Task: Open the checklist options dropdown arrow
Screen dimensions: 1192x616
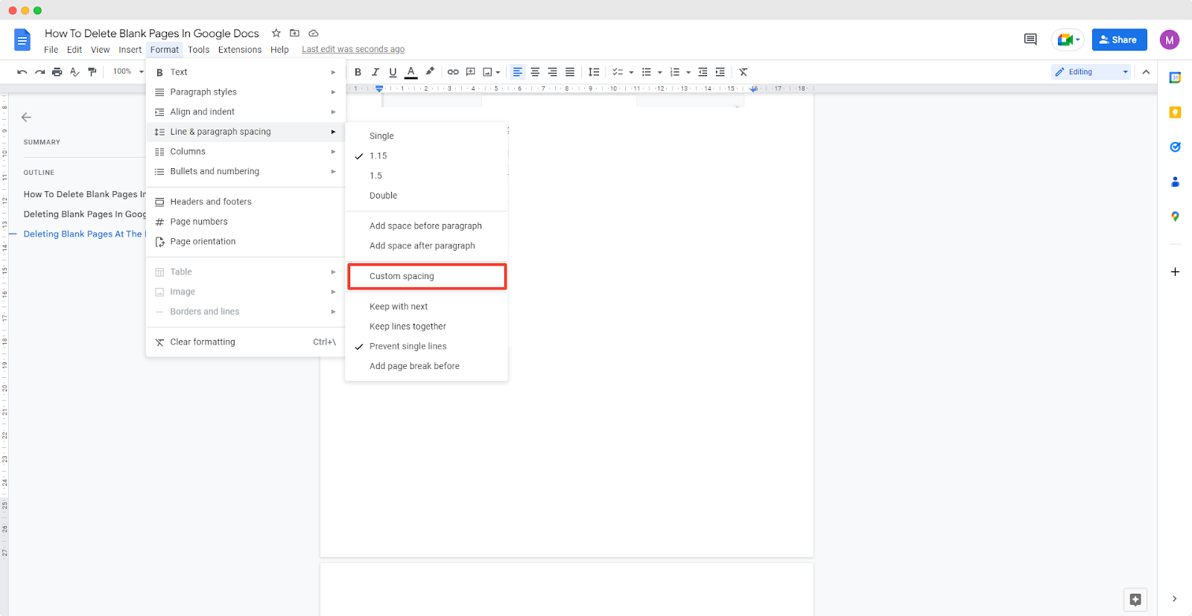Action: coord(631,73)
